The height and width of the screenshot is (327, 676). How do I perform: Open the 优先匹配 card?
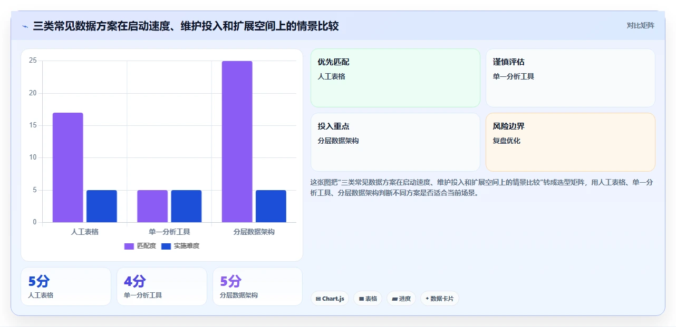point(395,78)
